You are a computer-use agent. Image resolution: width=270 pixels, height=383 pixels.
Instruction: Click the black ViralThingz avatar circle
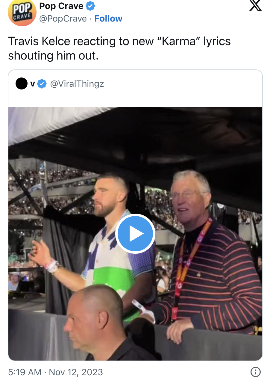click(22, 84)
